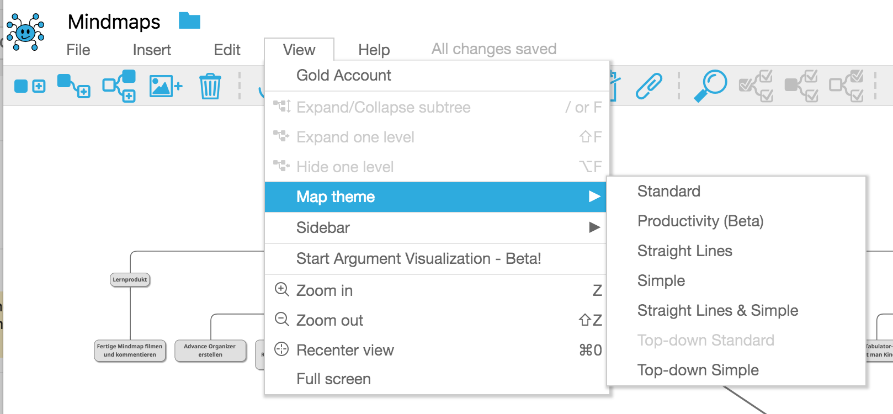Choose Full screen from the View menu
This screenshot has width=893, height=414.
coord(333,379)
